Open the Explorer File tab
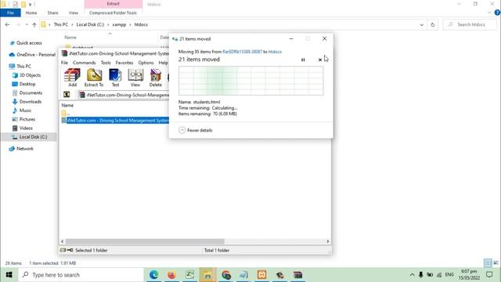This screenshot has width=501, height=282. coord(10,13)
